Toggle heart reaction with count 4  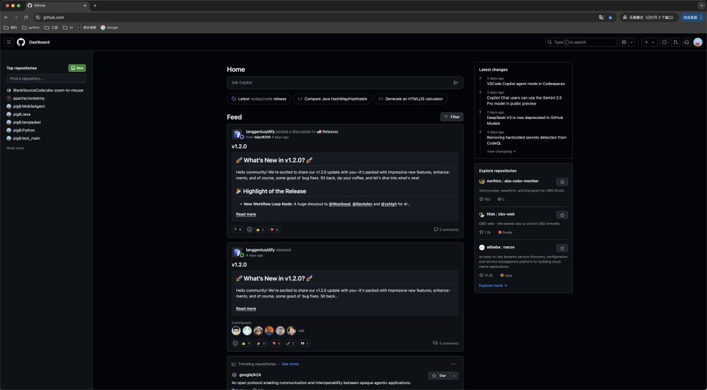(x=276, y=344)
